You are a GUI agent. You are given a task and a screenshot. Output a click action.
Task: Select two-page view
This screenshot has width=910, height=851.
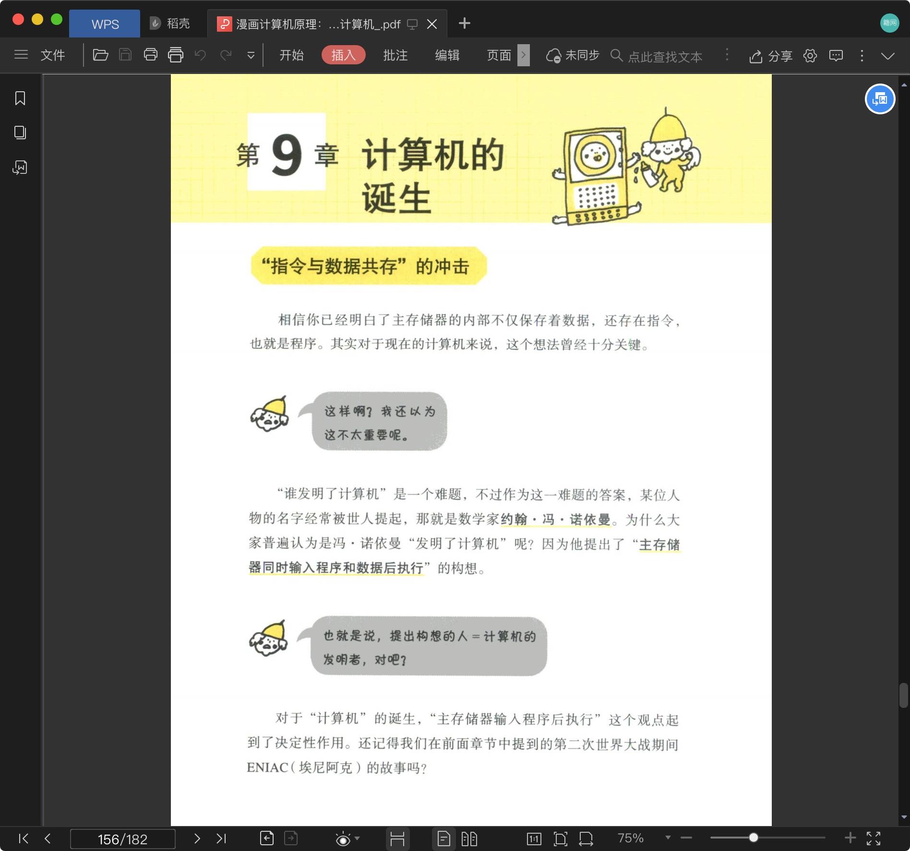tap(469, 839)
